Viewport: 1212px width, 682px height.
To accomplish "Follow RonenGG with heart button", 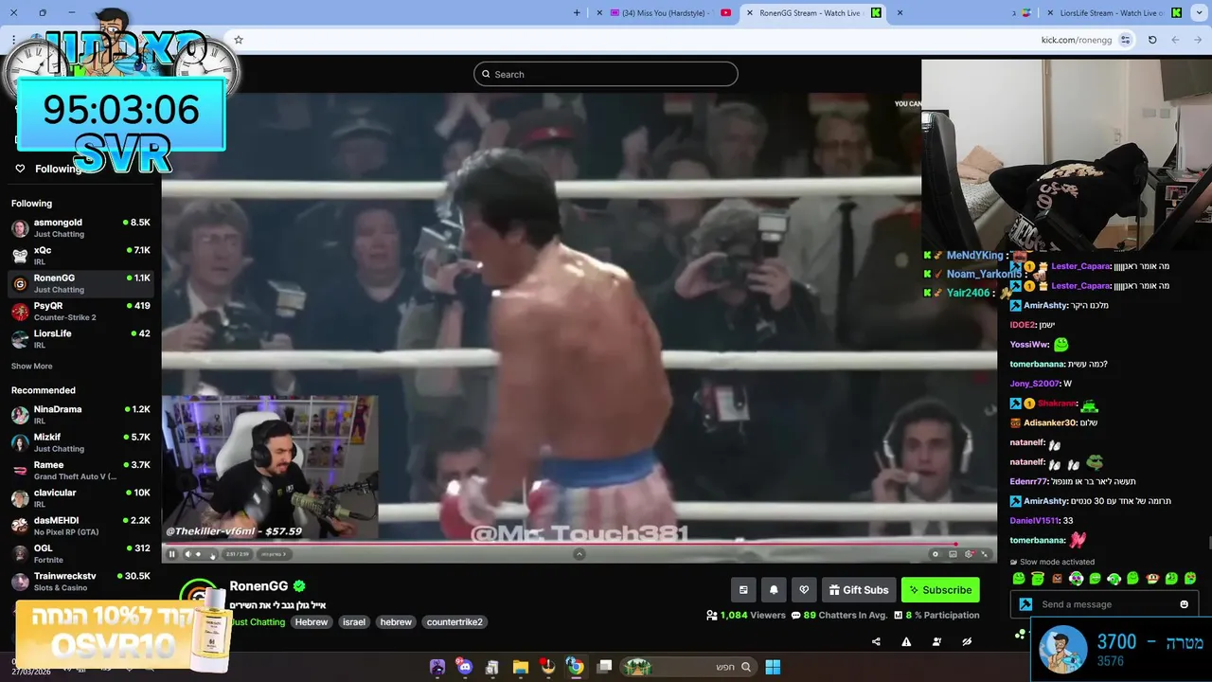I will (804, 589).
